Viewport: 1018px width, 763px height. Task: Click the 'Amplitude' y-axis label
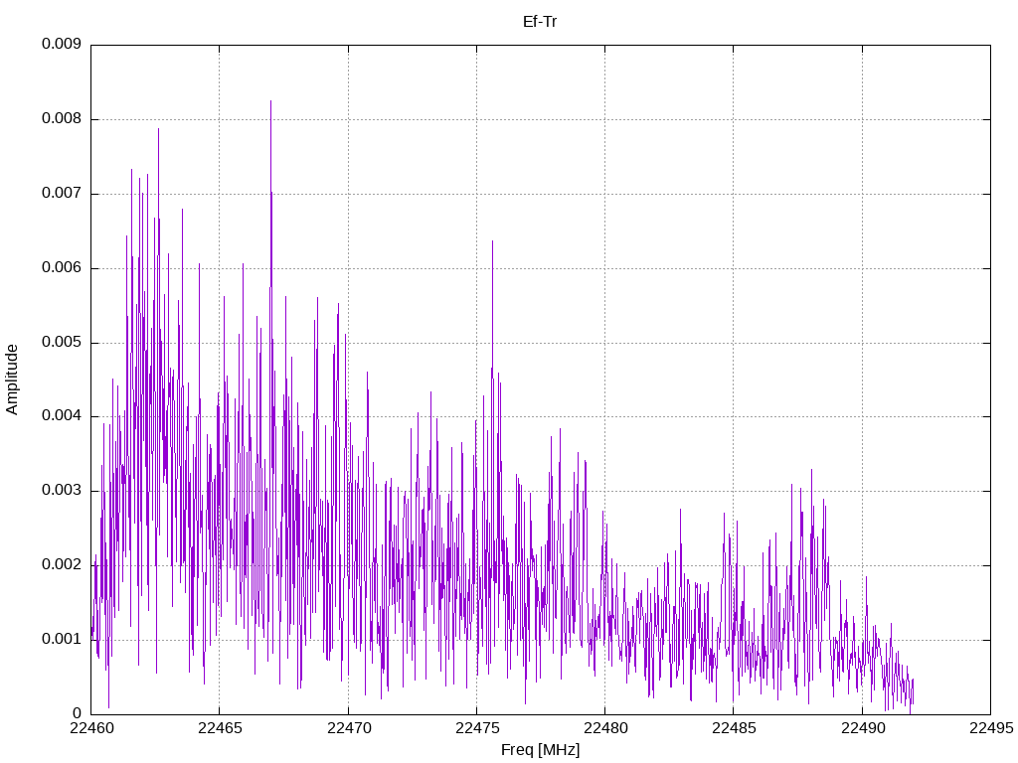[12, 380]
